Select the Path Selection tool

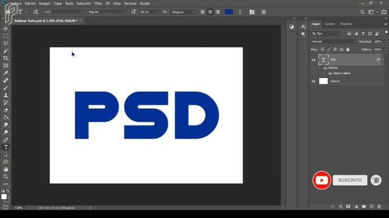[5, 155]
